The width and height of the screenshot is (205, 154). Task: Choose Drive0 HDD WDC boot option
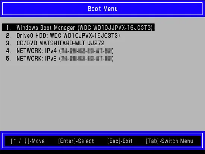pyautogui.click(x=63, y=35)
